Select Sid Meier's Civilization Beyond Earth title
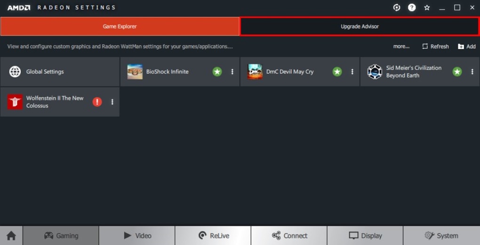Image resolution: width=480 pixels, height=245 pixels. tap(414, 72)
